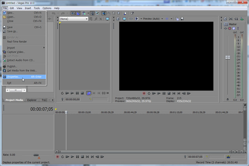Screen dimensions: 249x166
Task: Click Capture Video menu entry
Action: (24, 52)
